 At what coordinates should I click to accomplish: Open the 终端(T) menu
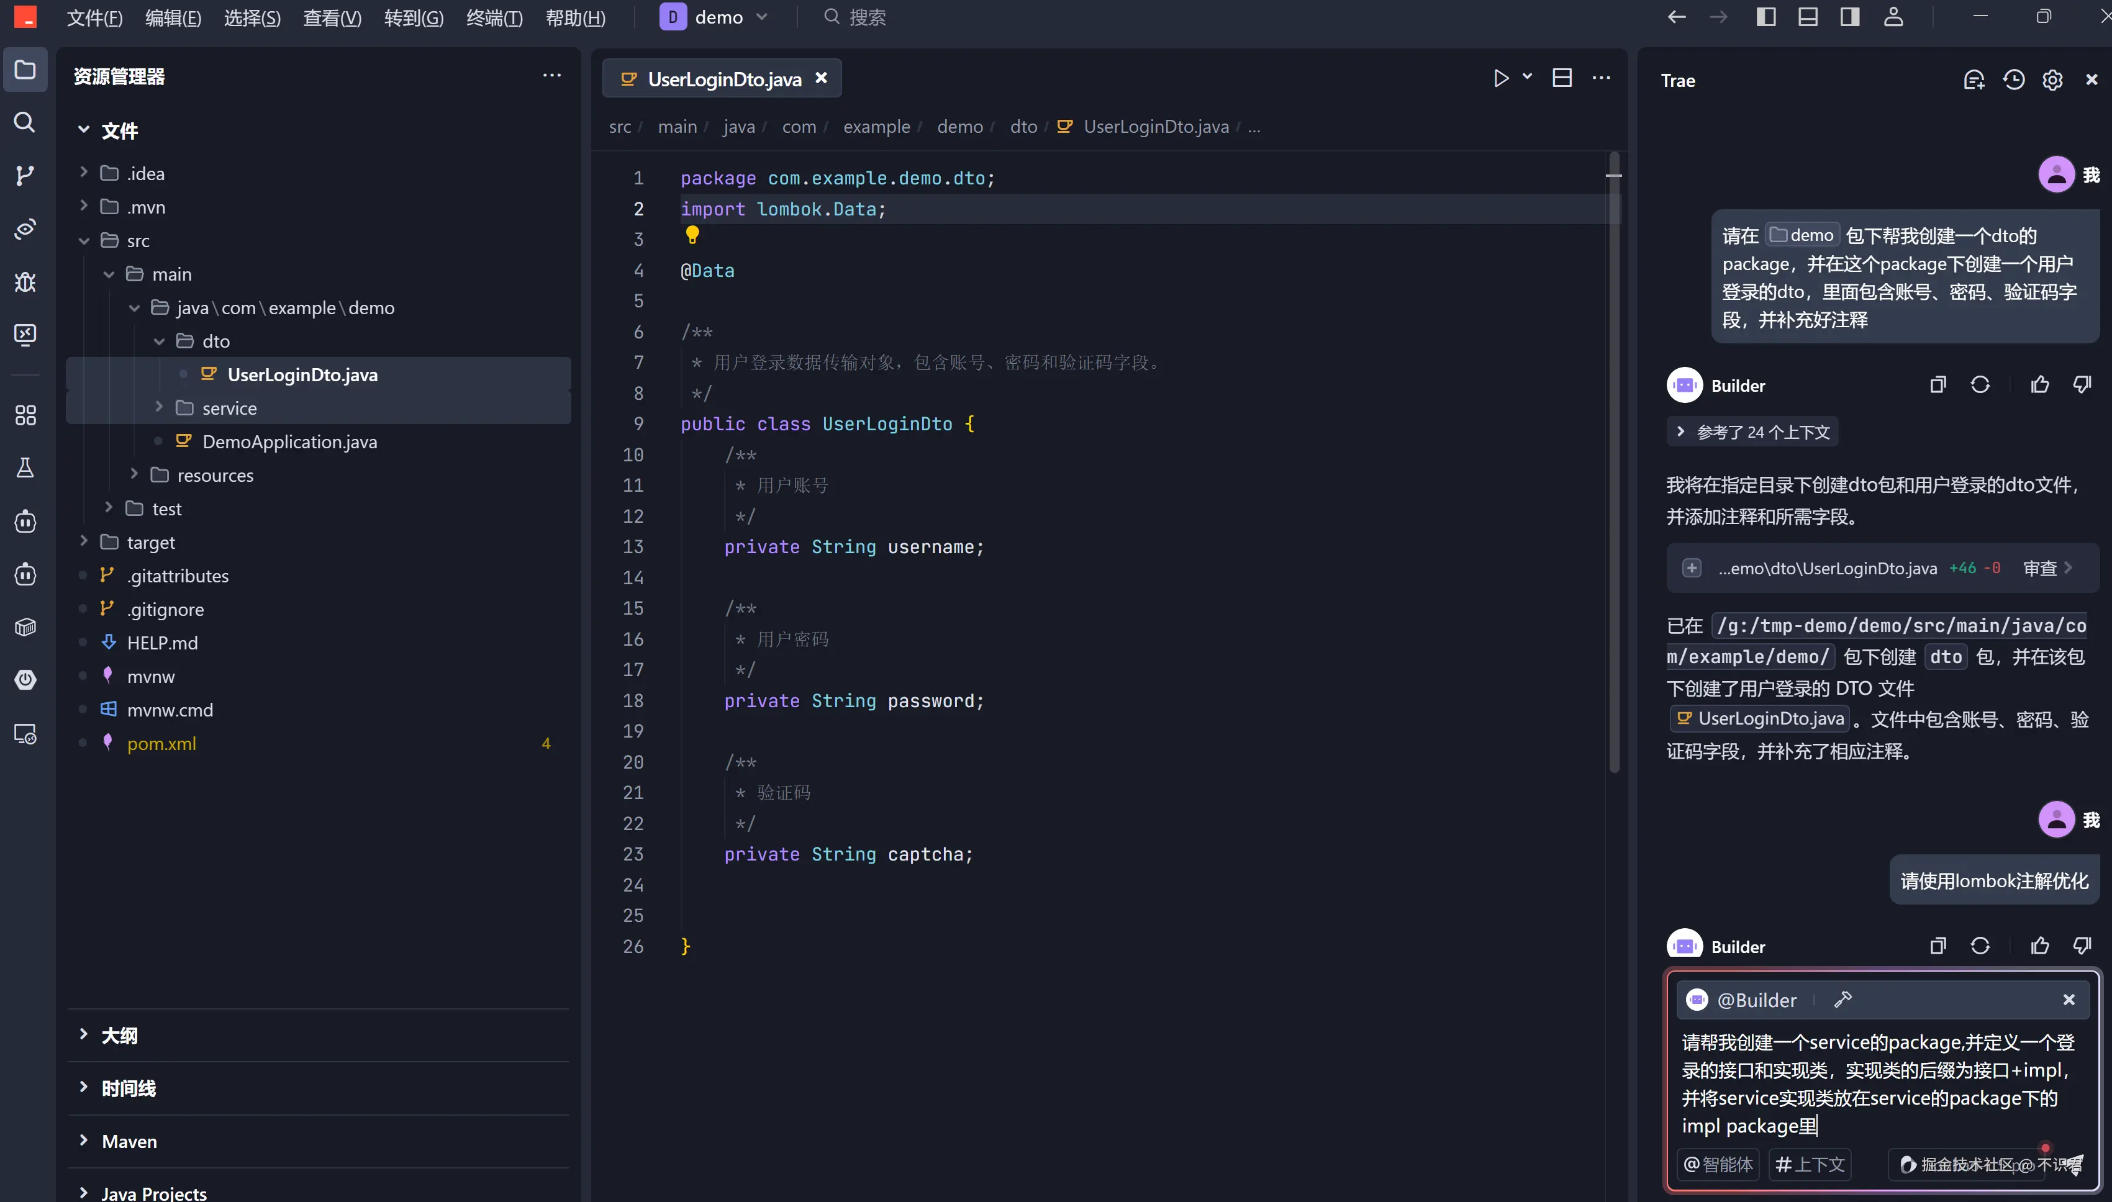coord(494,17)
